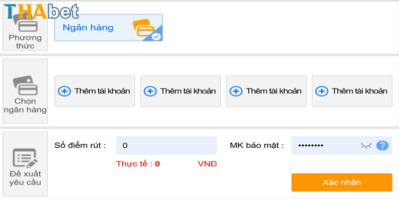Click the first Thêm tài khoản button
This screenshot has width=399, height=199.
[95, 92]
